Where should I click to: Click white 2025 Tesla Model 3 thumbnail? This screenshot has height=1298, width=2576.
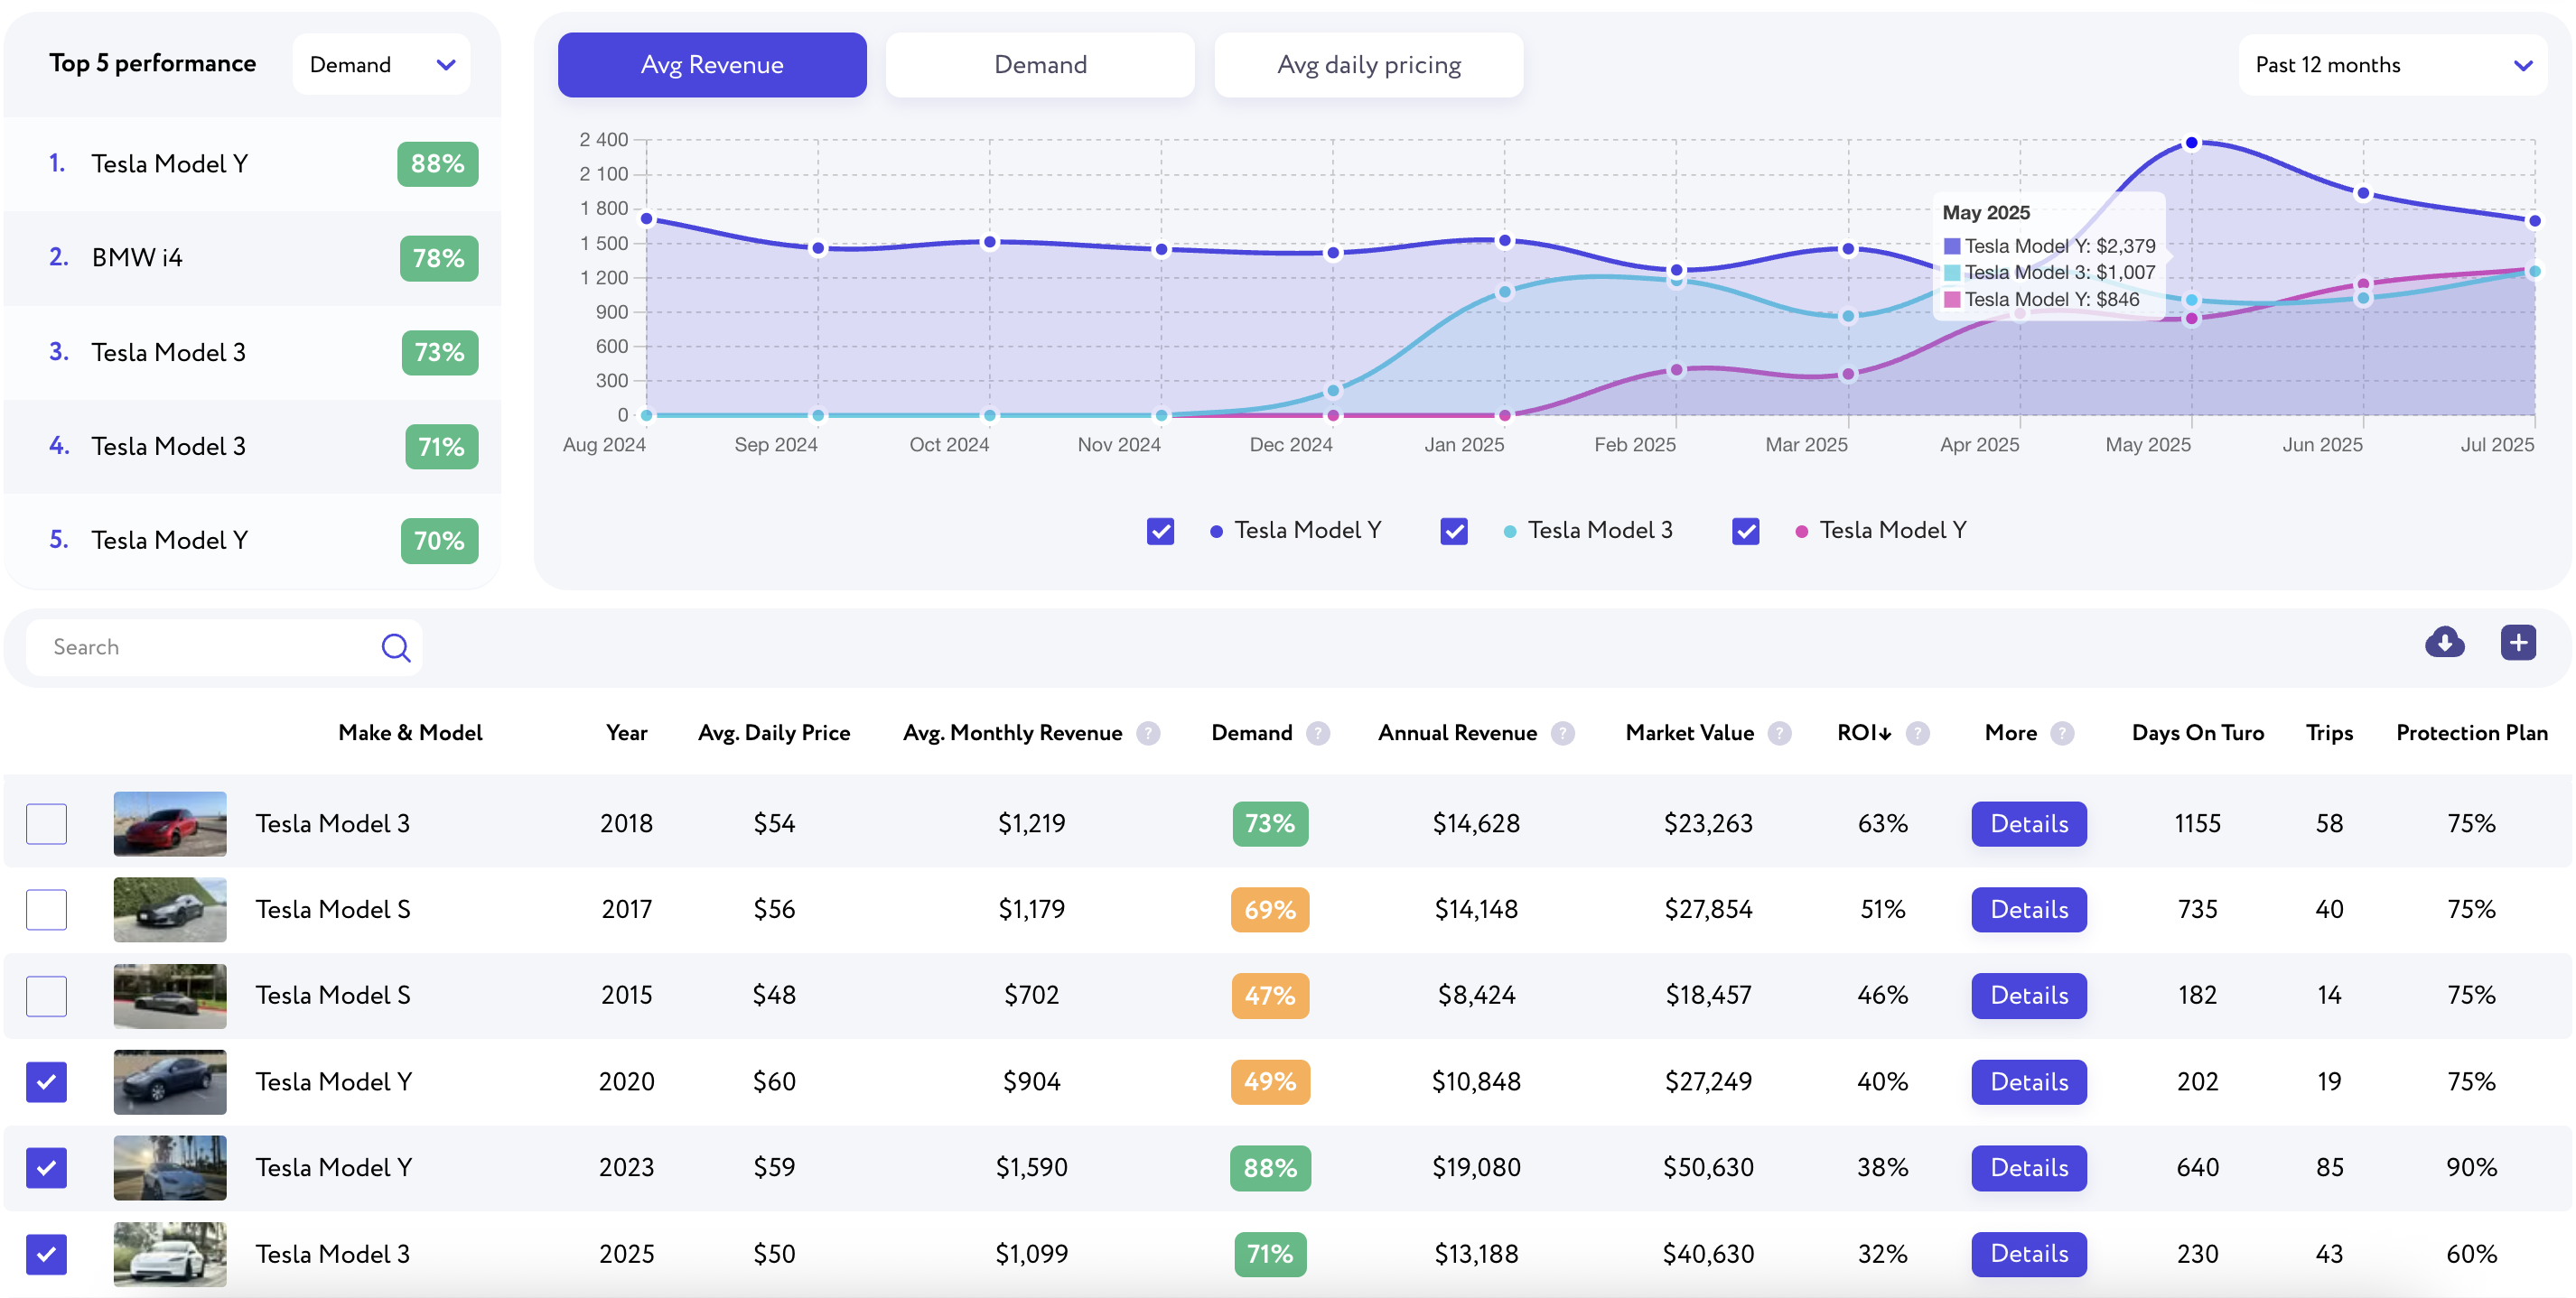(x=170, y=1254)
